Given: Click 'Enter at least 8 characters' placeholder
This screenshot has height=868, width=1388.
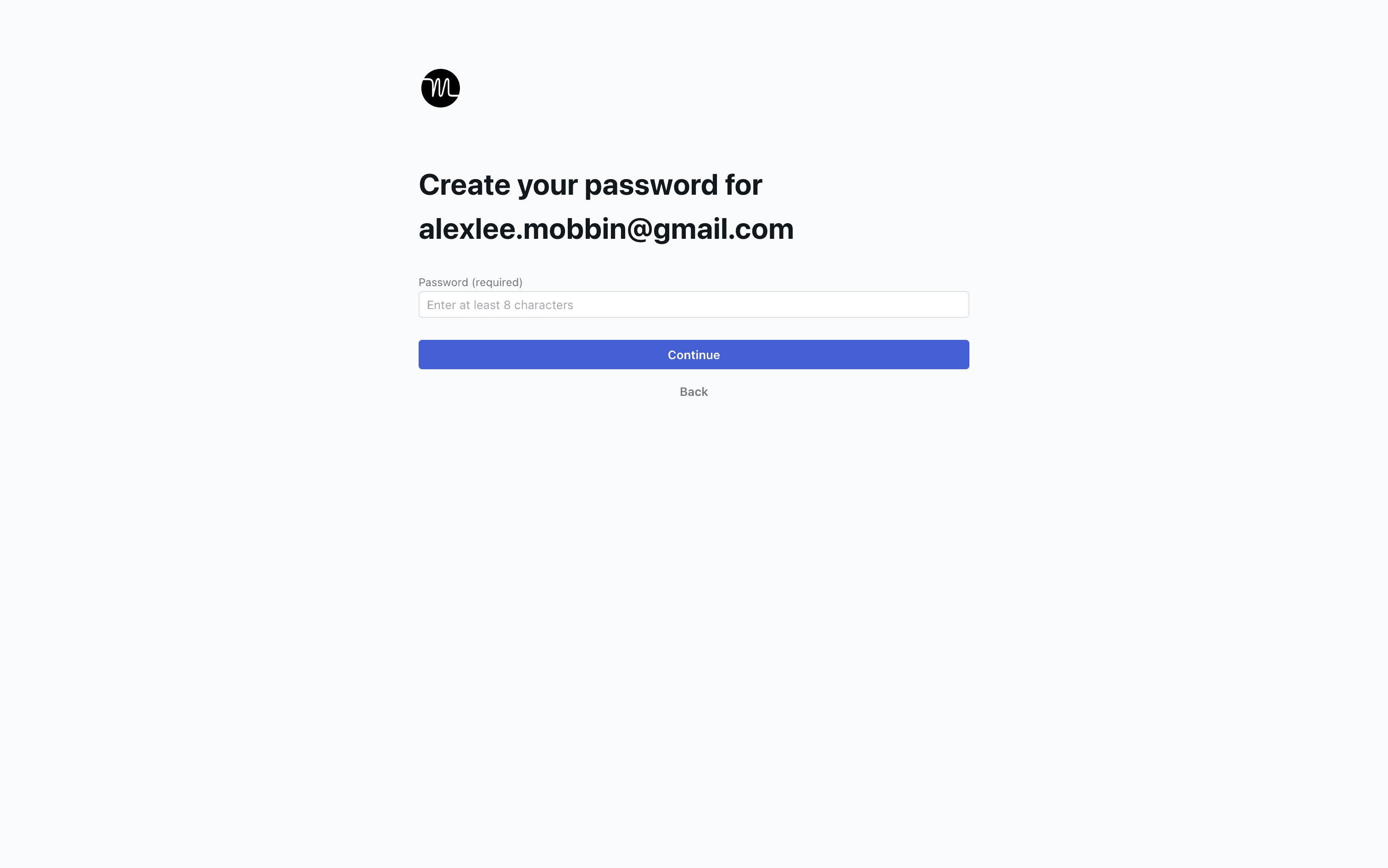Looking at the screenshot, I should pyautogui.click(x=499, y=305).
